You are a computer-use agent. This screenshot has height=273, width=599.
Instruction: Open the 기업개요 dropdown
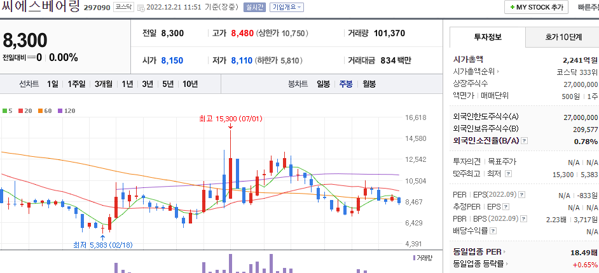coord(287,7)
